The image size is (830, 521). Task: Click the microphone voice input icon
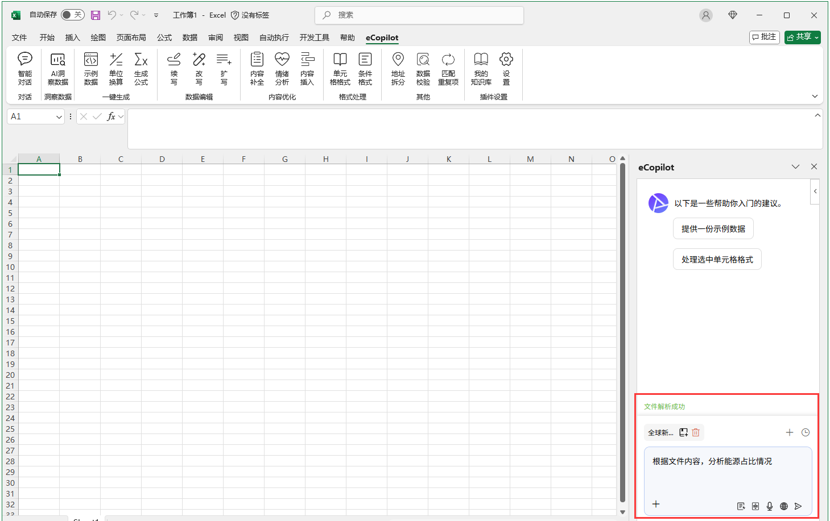click(x=770, y=506)
